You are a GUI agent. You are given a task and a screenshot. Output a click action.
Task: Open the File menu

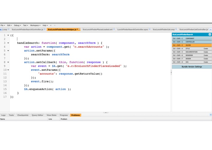tap(2, 25)
